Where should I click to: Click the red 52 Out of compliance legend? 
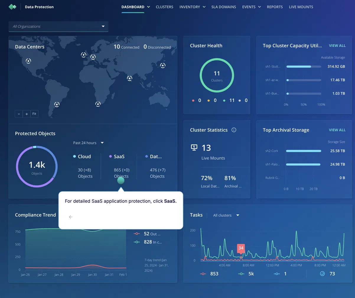(147, 234)
